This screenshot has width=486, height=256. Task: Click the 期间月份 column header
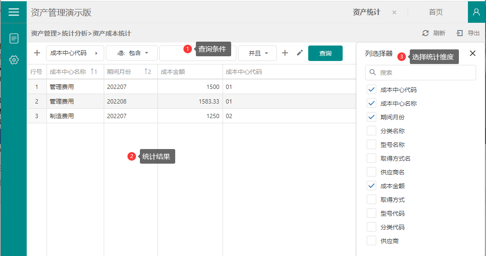[x=130, y=72]
